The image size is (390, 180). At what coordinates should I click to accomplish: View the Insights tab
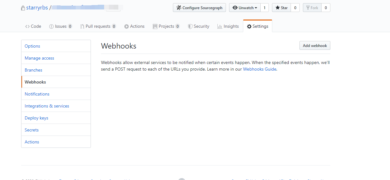pyautogui.click(x=228, y=26)
